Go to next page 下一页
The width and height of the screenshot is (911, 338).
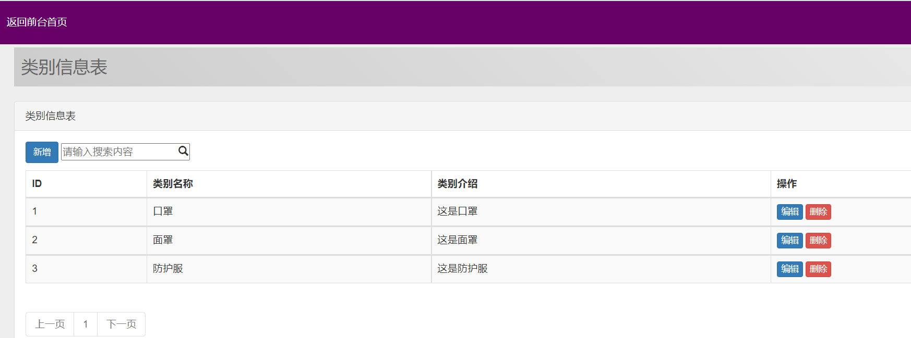click(121, 324)
